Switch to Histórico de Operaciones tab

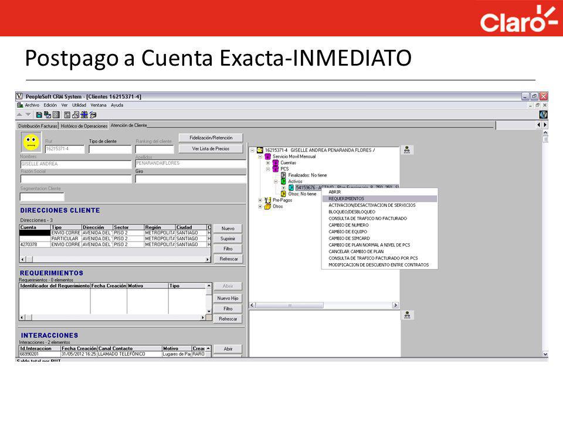84,126
